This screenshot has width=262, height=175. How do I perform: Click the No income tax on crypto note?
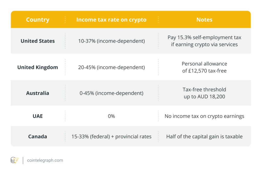pyautogui.click(x=204, y=116)
